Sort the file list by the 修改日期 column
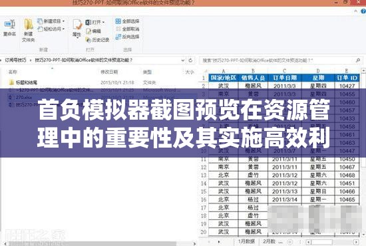366x246 pixels. 109,72
